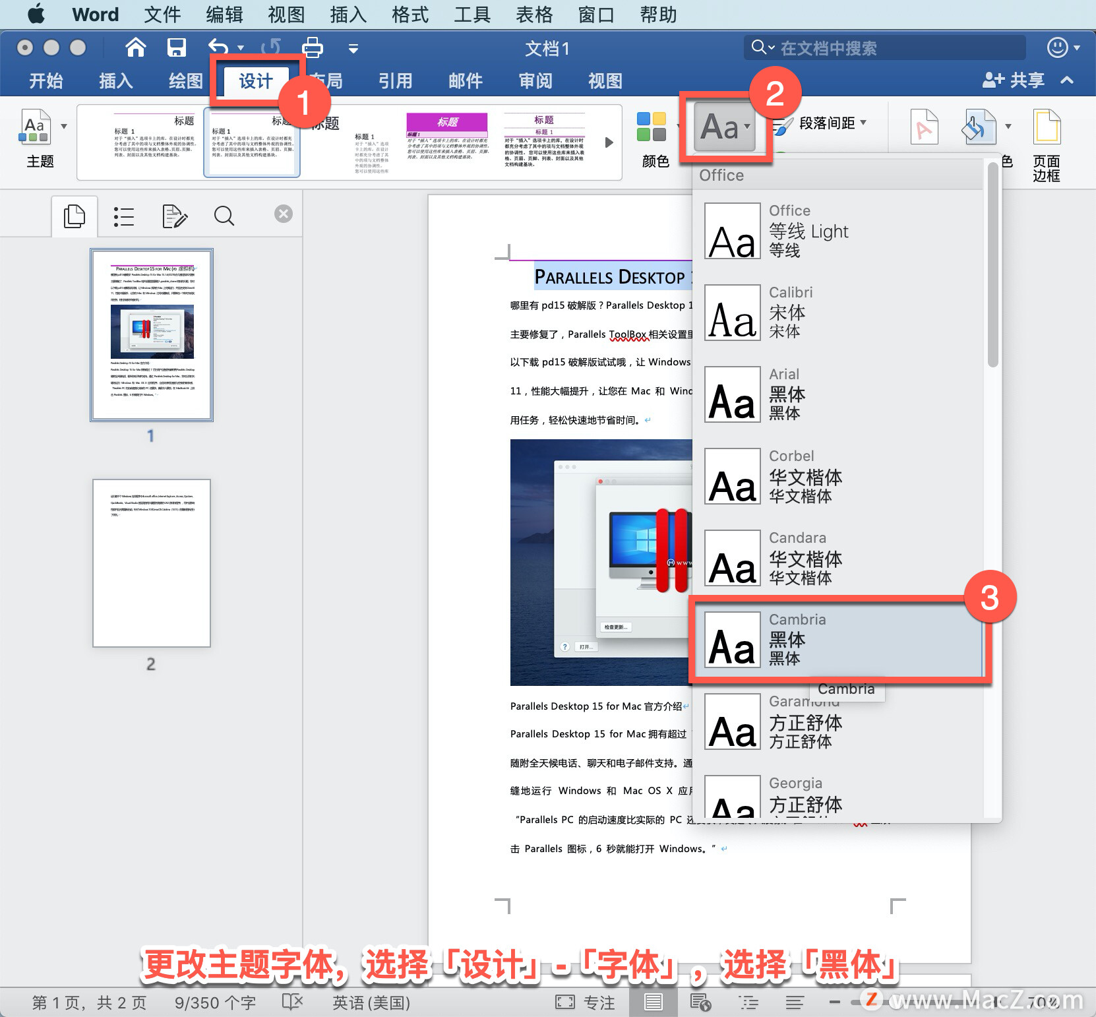Screen dimensions: 1096x1017
Task: Open the undo history dropdown arrow
Action: point(241,48)
